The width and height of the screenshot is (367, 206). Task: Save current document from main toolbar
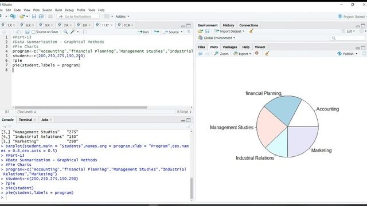point(34,17)
